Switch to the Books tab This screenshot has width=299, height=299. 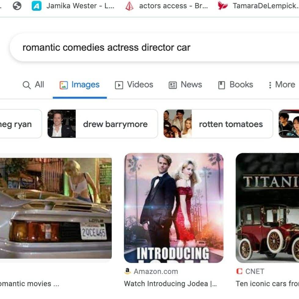235,85
